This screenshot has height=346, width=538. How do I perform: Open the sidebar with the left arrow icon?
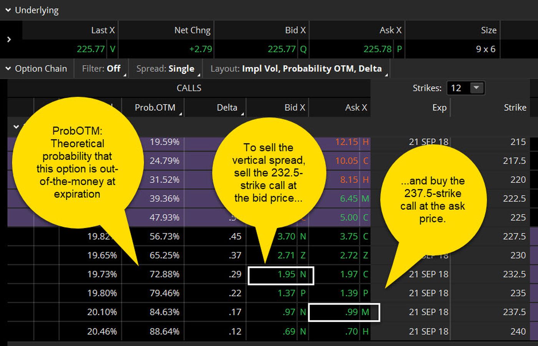10,40
